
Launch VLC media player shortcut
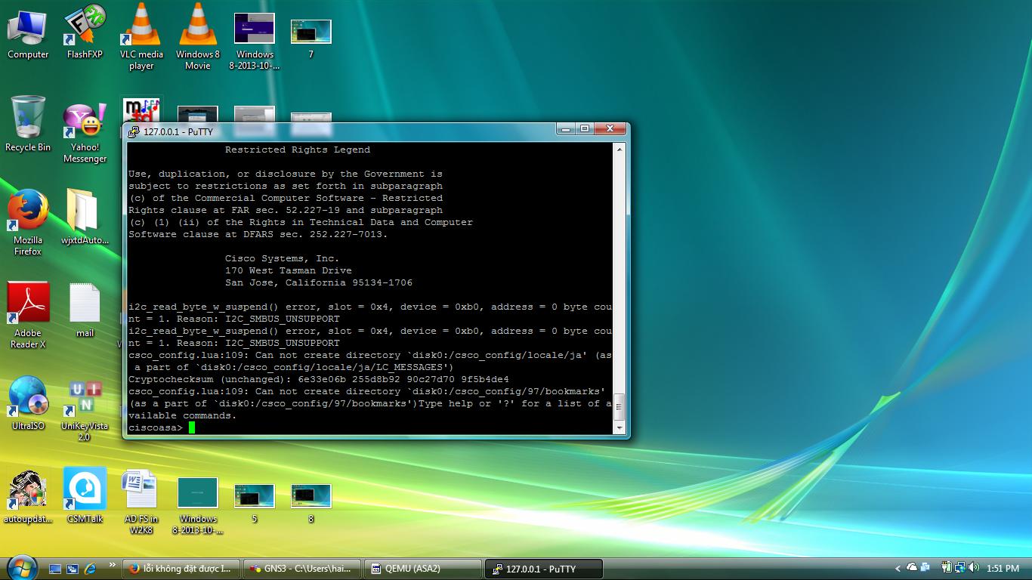point(141,30)
